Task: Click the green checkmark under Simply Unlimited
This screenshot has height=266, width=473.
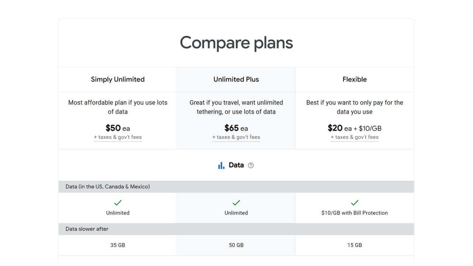Action: tap(118, 202)
